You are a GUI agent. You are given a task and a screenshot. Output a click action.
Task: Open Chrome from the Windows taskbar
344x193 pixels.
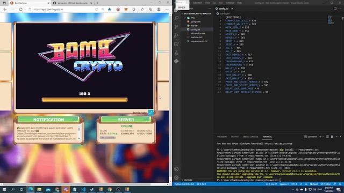click(x=110, y=189)
